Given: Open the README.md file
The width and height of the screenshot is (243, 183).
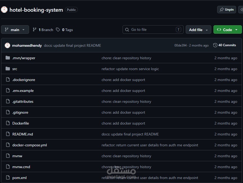Looking at the screenshot, I should (23, 134).
